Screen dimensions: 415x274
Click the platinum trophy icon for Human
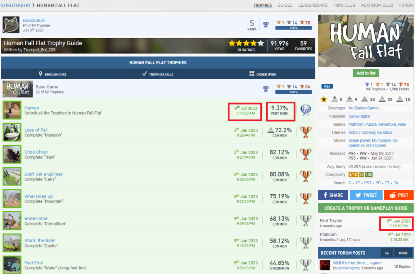click(305, 110)
